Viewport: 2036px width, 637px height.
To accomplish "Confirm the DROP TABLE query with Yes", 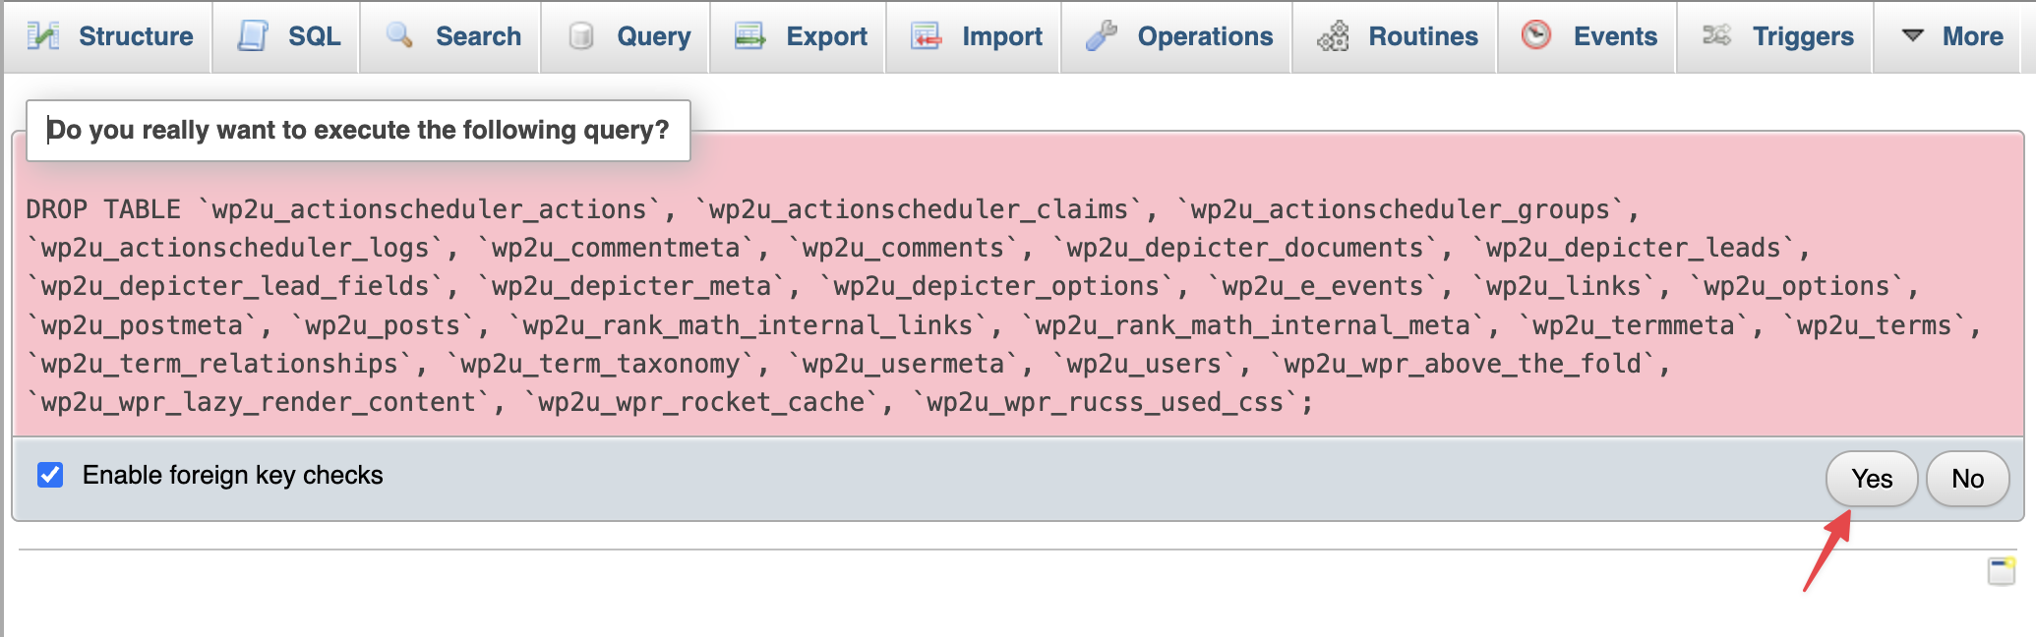I will point(1872,479).
